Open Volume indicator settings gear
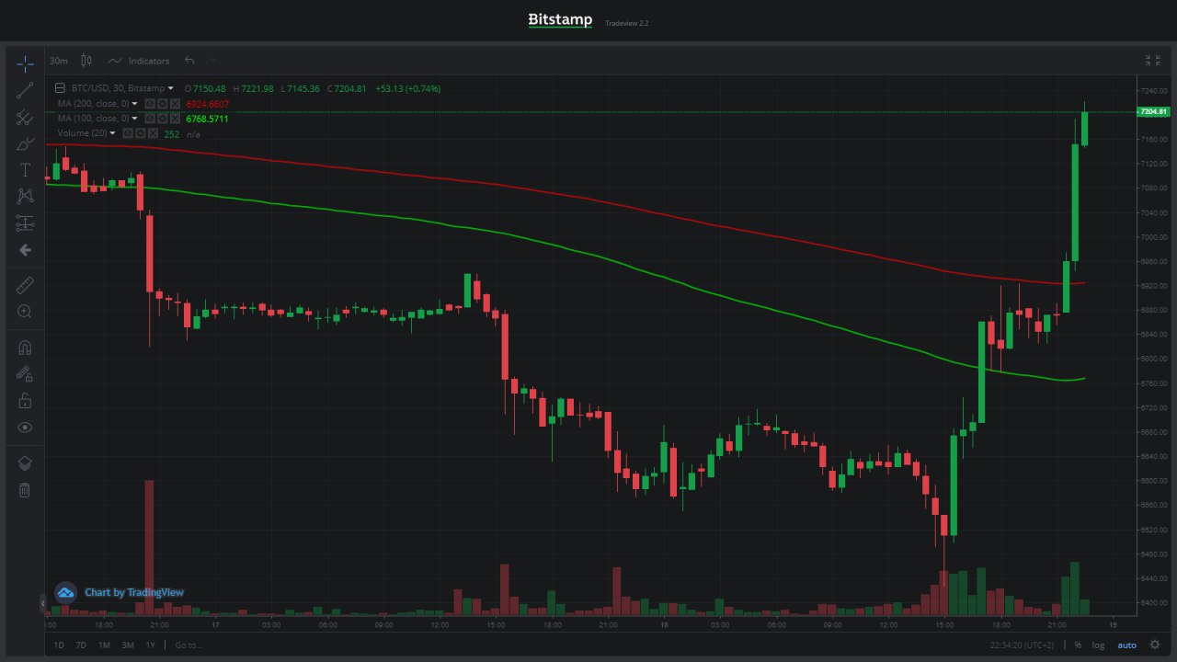Image resolution: width=1177 pixels, height=662 pixels. click(x=140, y=133)
